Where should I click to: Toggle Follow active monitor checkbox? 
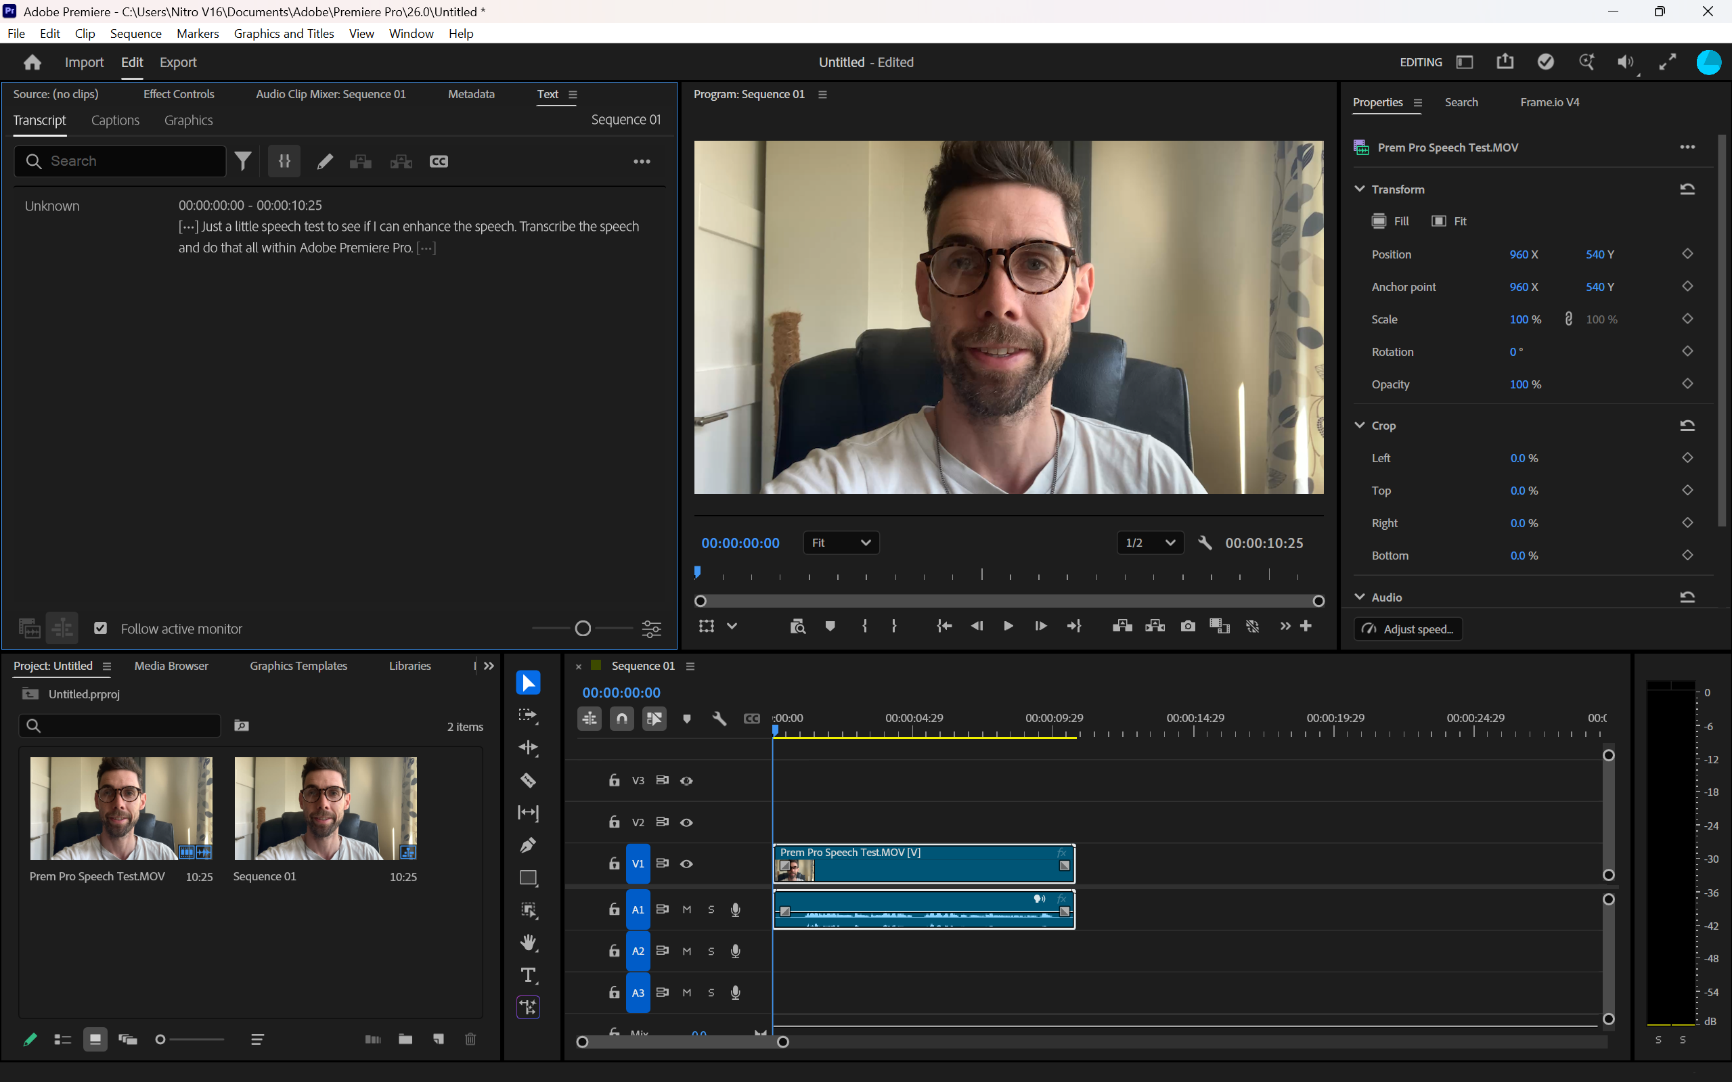click(x=100, y=629)
